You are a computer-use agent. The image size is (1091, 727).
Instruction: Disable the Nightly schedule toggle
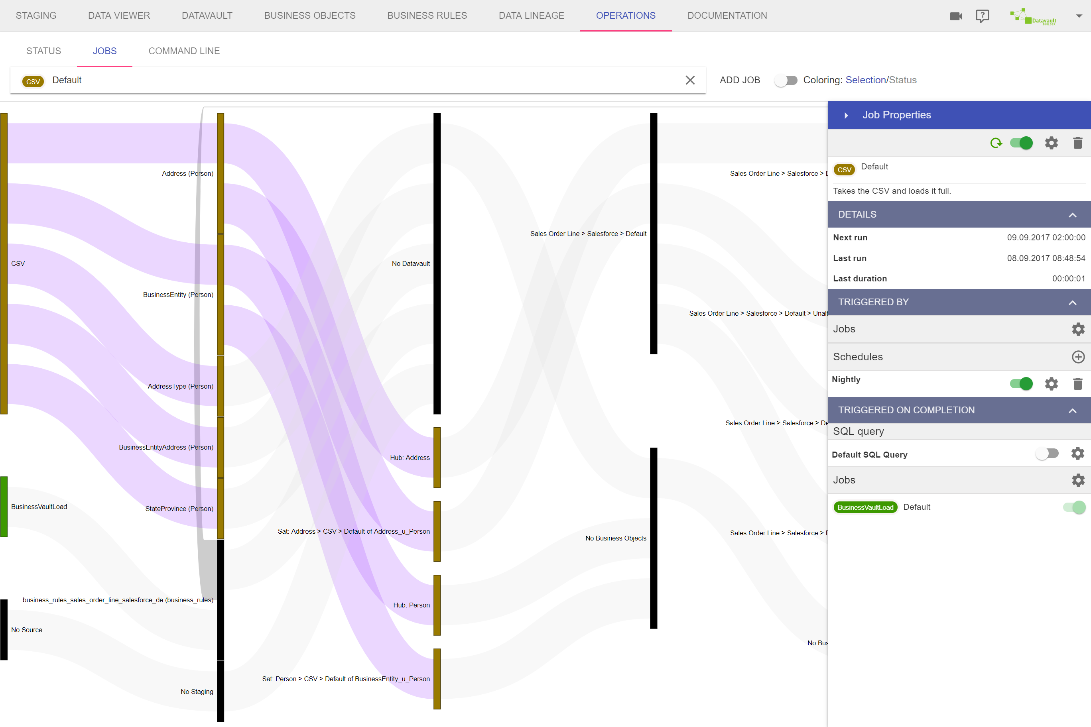pos(1021,384)
